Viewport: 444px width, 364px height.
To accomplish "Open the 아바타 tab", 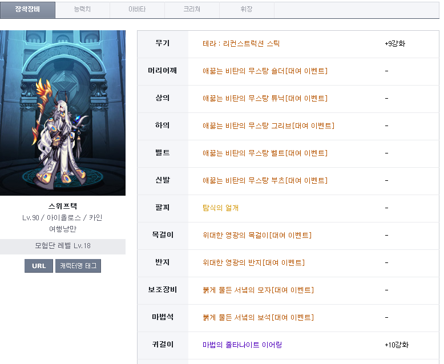I will coord(137,10).
